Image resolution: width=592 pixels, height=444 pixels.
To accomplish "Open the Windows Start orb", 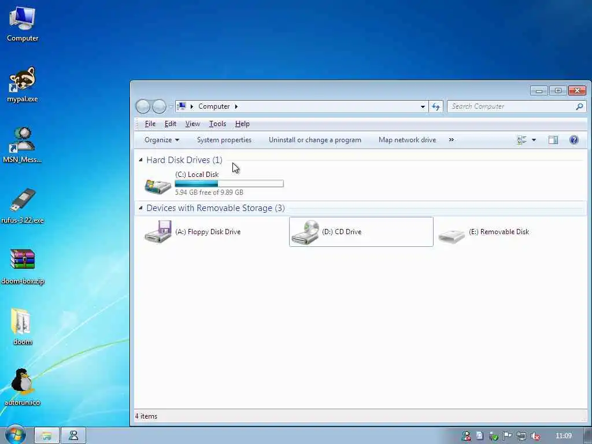I will tap(15, 435).
